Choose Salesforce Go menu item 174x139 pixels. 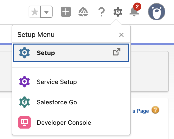coord(71,102)
